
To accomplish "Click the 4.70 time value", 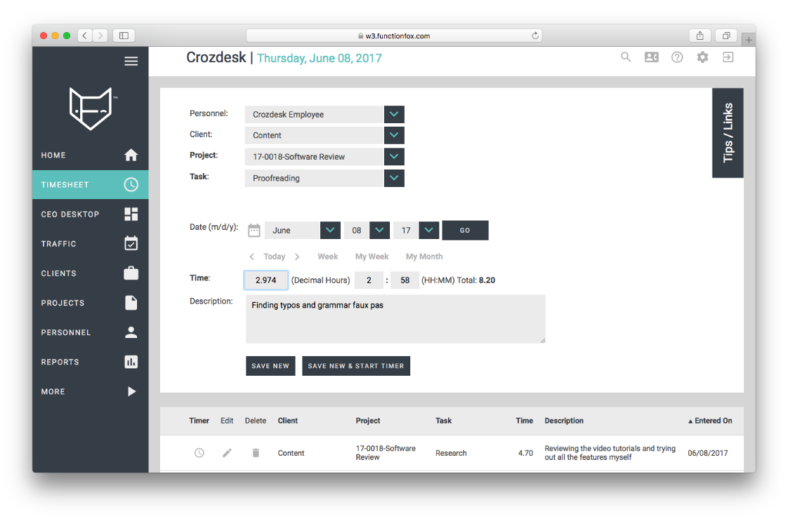I will (x=526, y=453).
